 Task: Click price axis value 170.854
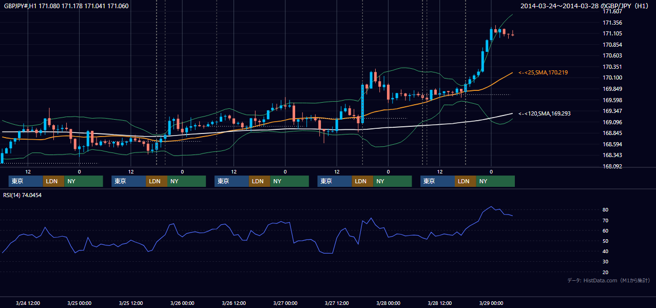coord(612,45)
